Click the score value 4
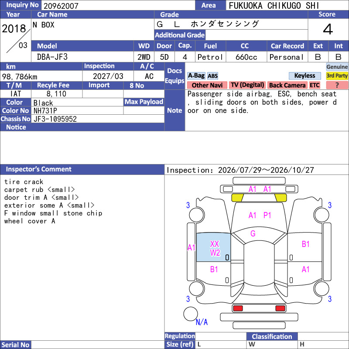The height and width of the screenshot is (349, 349). pos(328,29)
